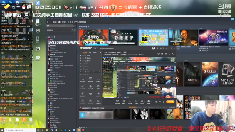The width and height of the screenshot is (235, 132).
Task: Collapse the games category in Steam library list
Action: [x=47, y=37]
